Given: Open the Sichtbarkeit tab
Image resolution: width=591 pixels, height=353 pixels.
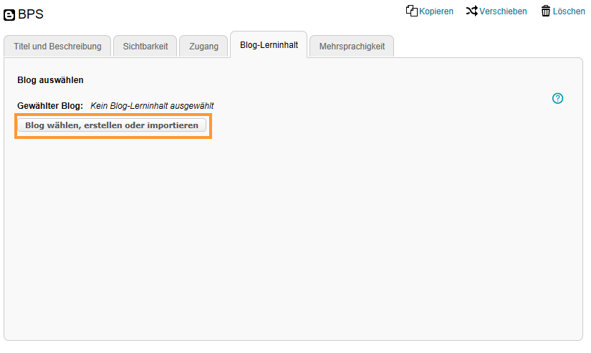Looking at the screenshot, I should tap(145, 47).
